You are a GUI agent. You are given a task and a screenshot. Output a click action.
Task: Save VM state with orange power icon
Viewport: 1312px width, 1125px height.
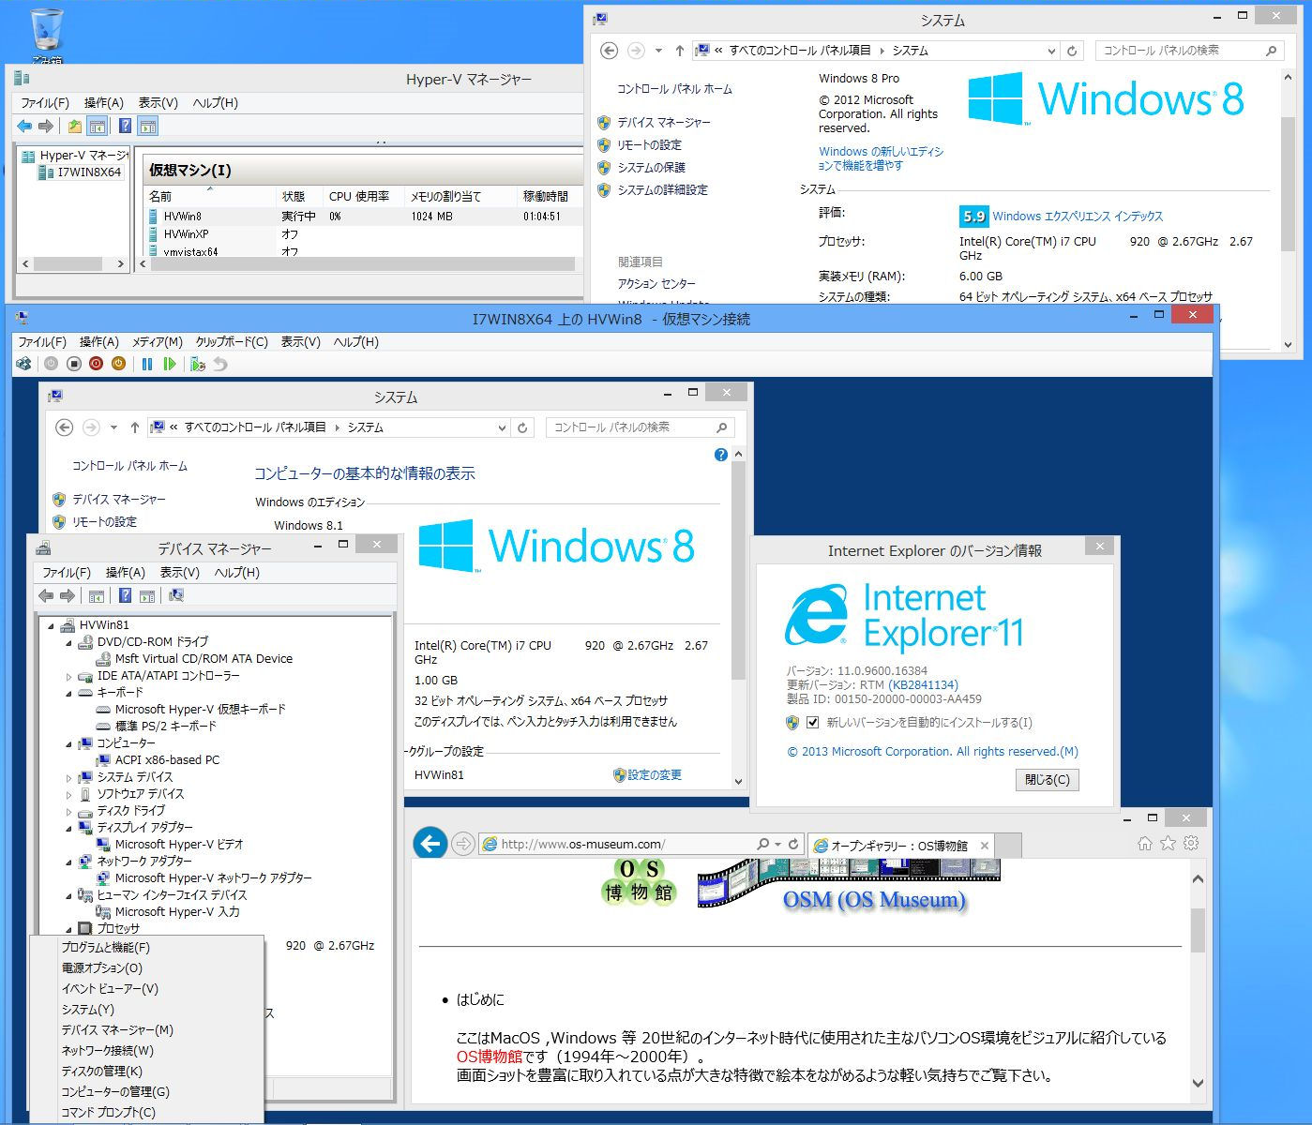(118, 364)
